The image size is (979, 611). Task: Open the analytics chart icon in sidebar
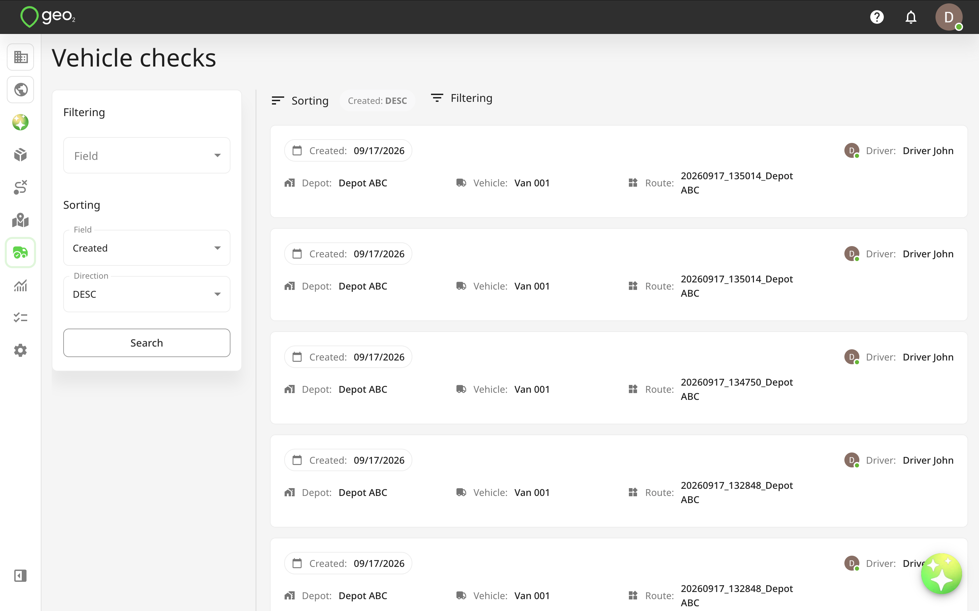click(x=21, y=285)
